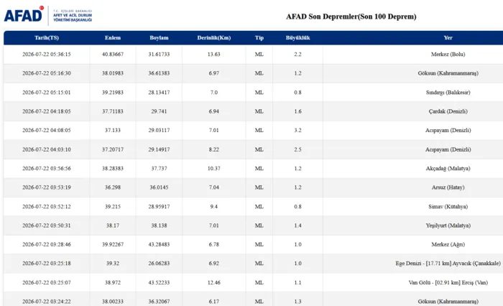Click location Çardak (Denizli)

click(448, 111)
